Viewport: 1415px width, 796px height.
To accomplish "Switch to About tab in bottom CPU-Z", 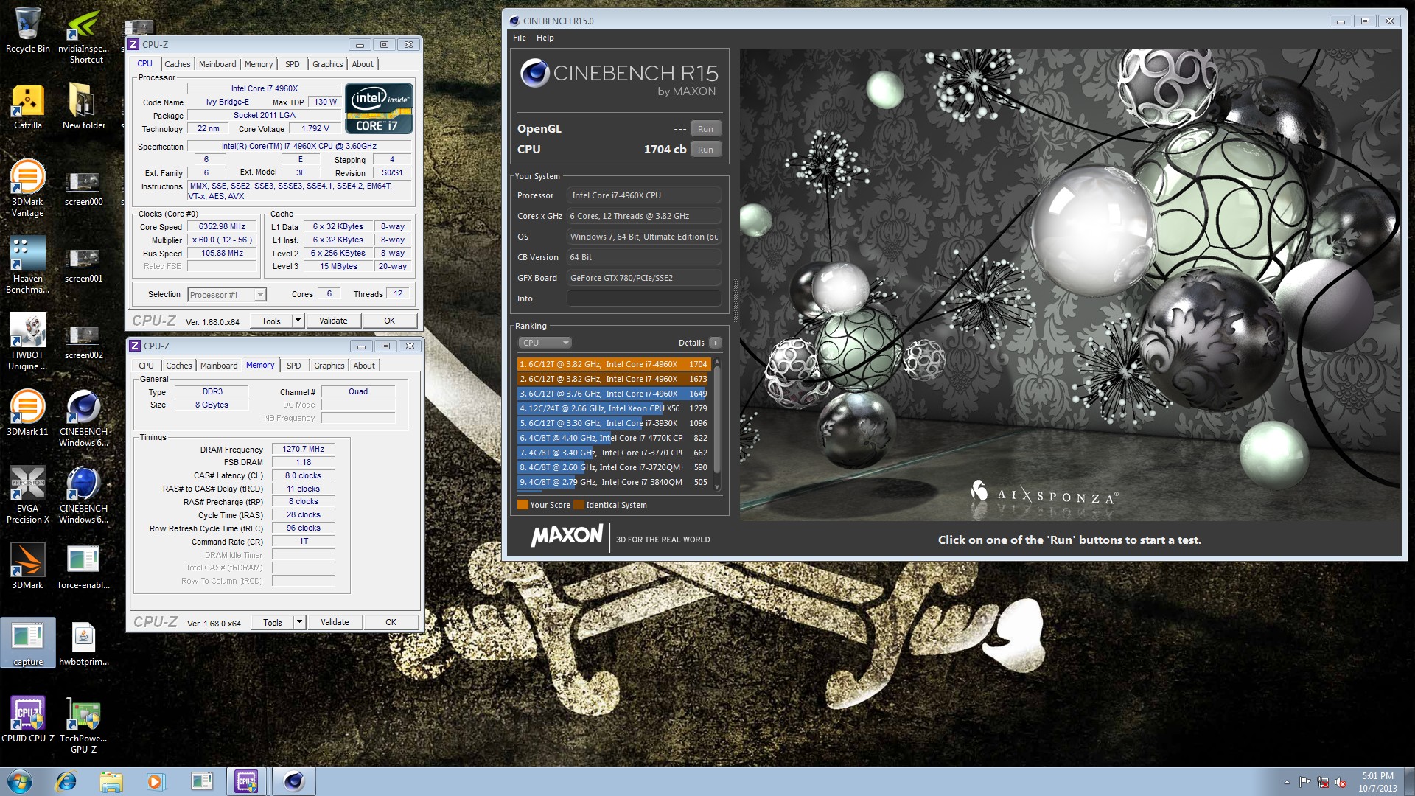I will [x=364, y=366].
